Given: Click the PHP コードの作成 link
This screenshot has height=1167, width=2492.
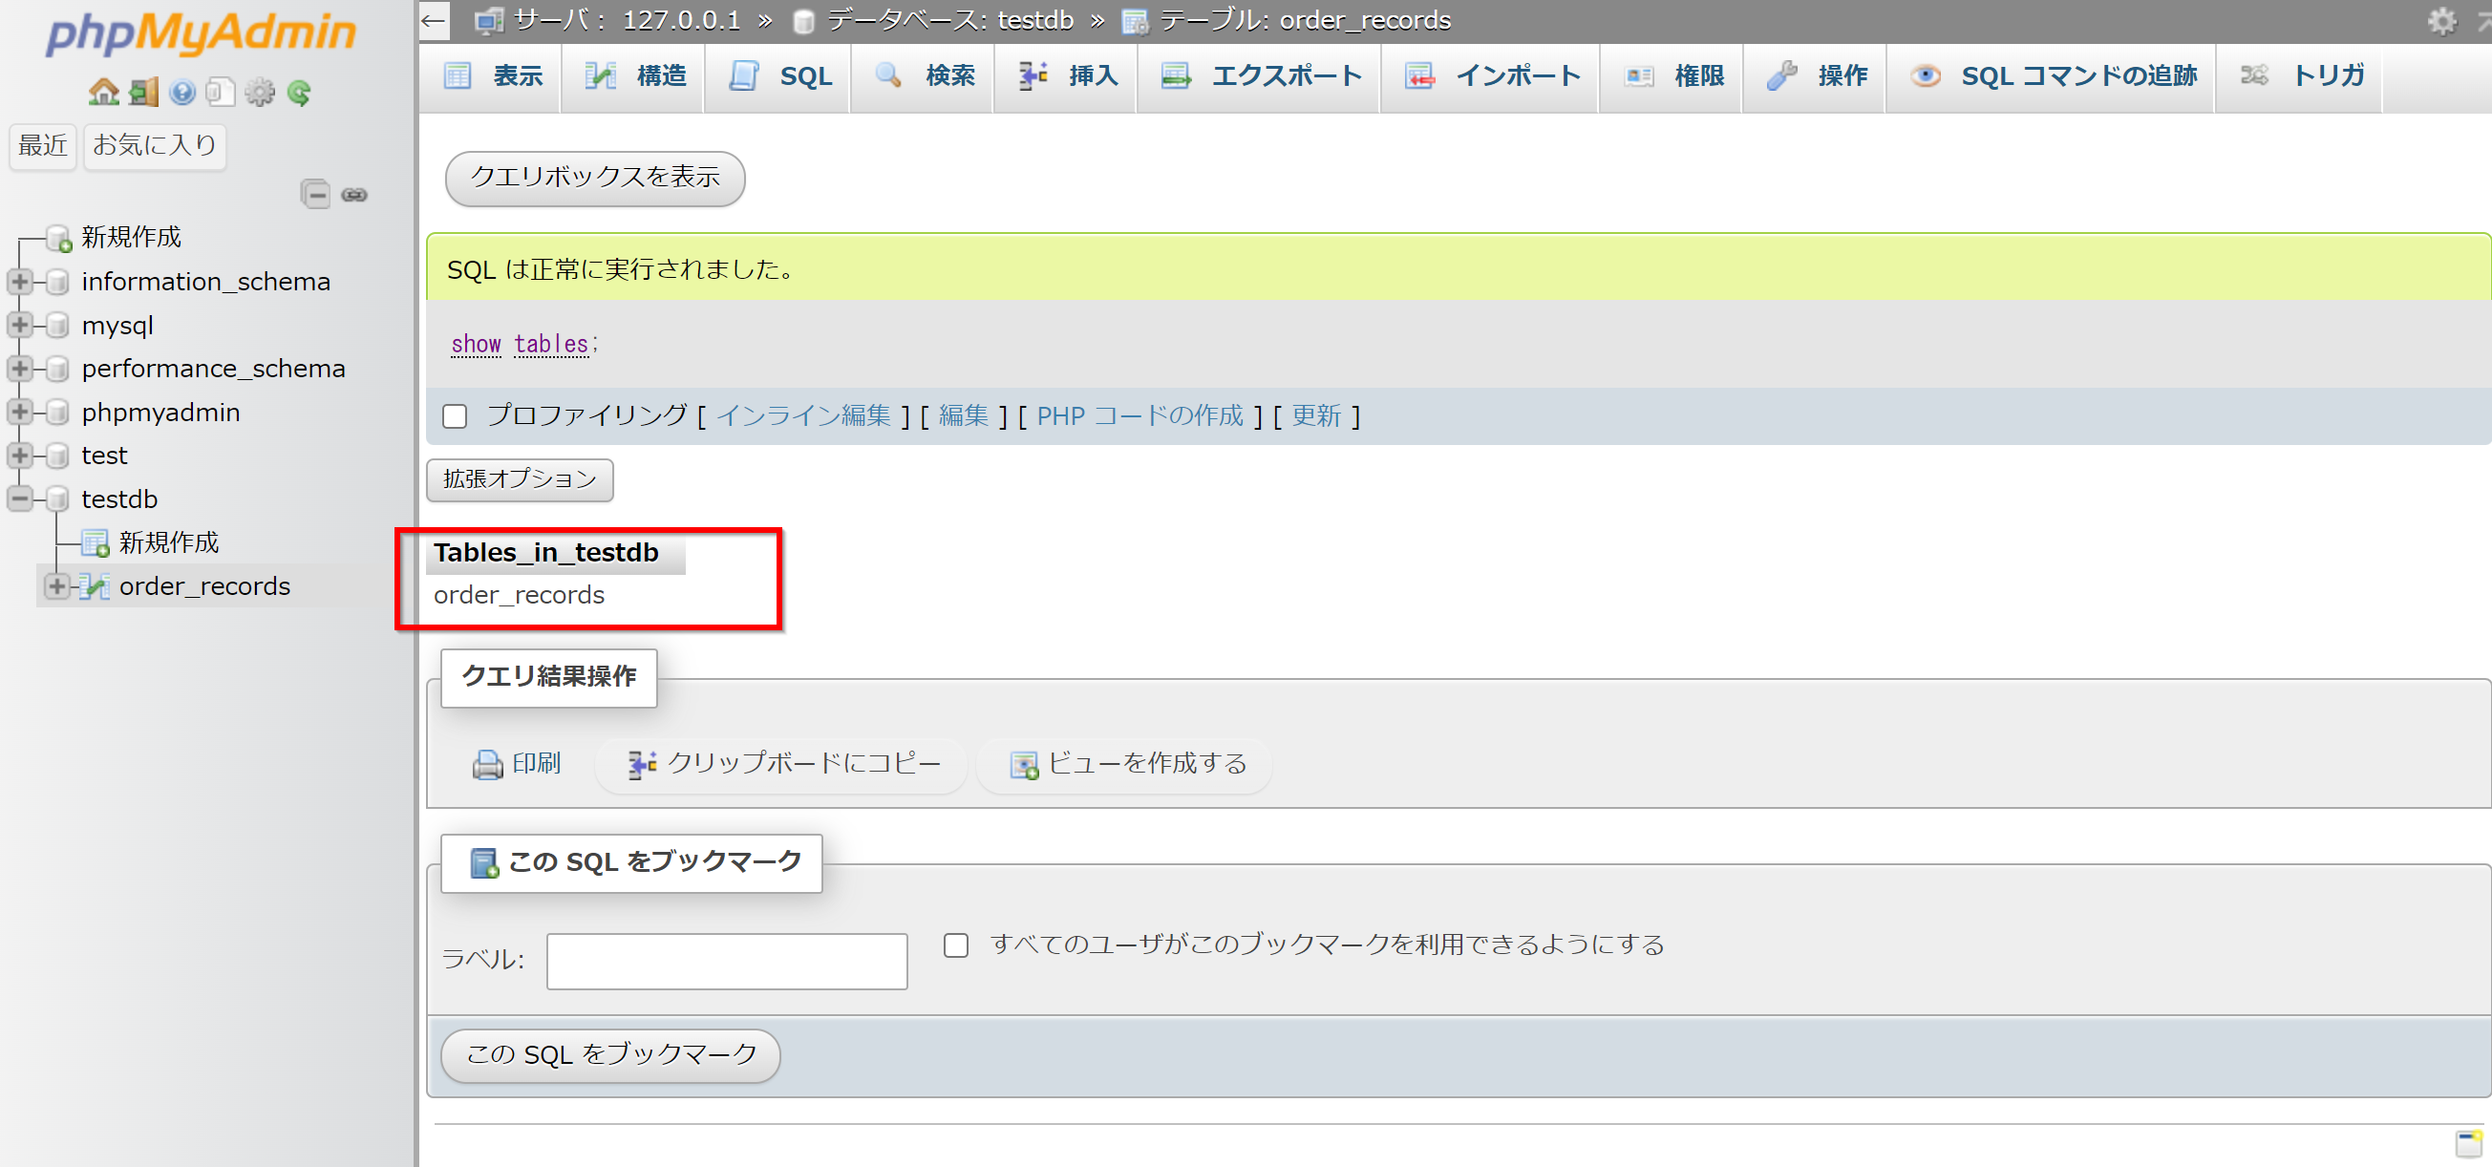Looking at the screenshot, I should (1140, 416).
